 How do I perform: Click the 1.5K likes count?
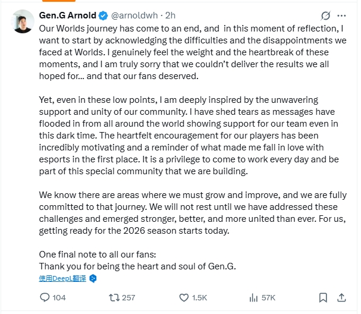pos(199,297)
